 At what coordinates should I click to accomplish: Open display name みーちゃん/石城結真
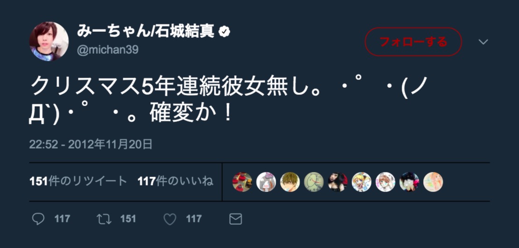pos(146,32)
